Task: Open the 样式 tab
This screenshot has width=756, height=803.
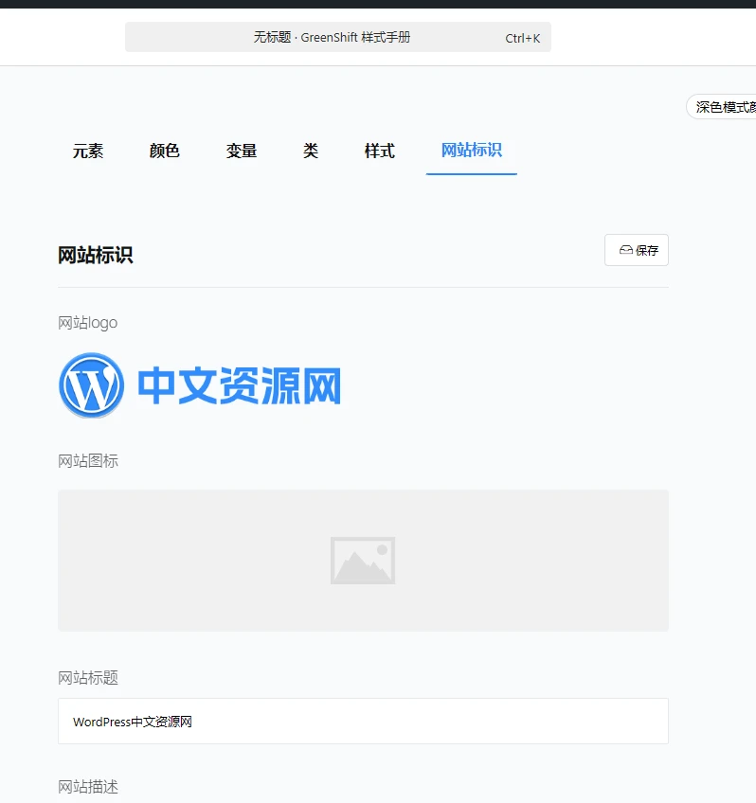Action: pos(380,151)
